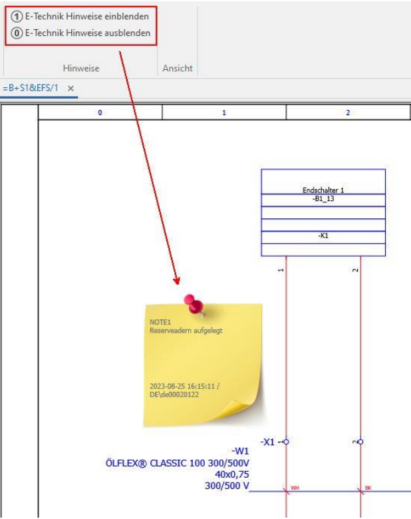Select the -B1_13 device label
Image resolution: width=411 pixels, height=519 pixels.
(x=323, y=198)
